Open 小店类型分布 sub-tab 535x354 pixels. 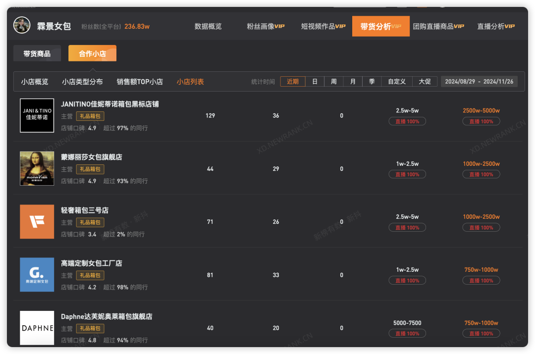coord(82,82)
